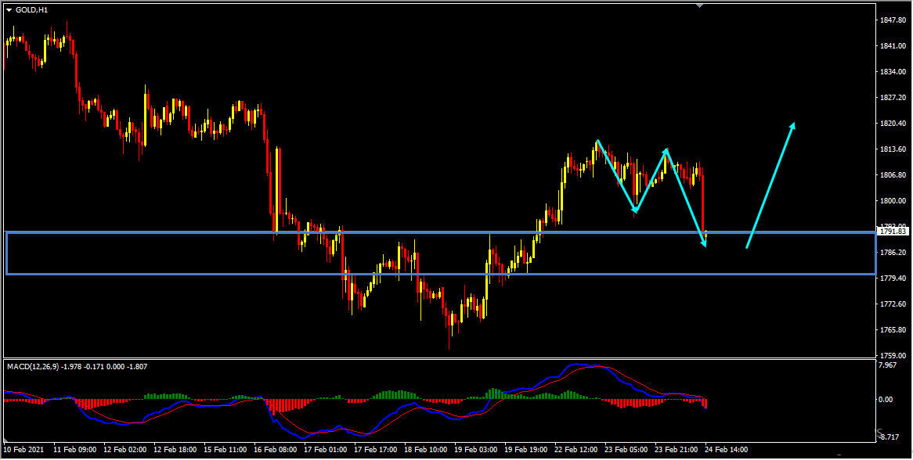Click the 17 Feb 17:00 time label

[x=376, y=450]
